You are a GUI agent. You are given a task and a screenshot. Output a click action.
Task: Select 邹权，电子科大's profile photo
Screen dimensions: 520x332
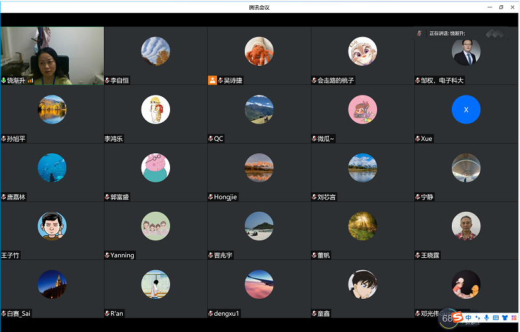coord(466,52)
